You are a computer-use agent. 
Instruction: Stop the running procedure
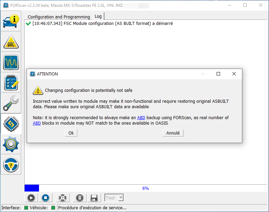click(46, 198)
